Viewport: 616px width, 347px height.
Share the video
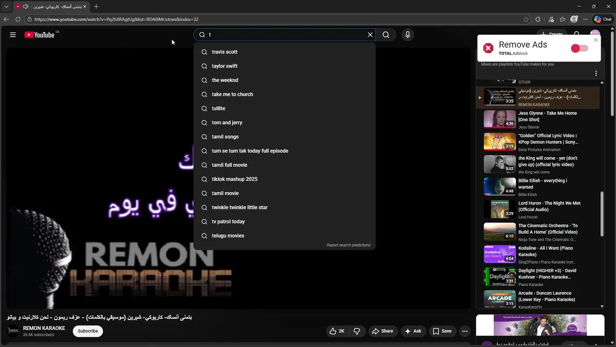click(x=382, y=331)
